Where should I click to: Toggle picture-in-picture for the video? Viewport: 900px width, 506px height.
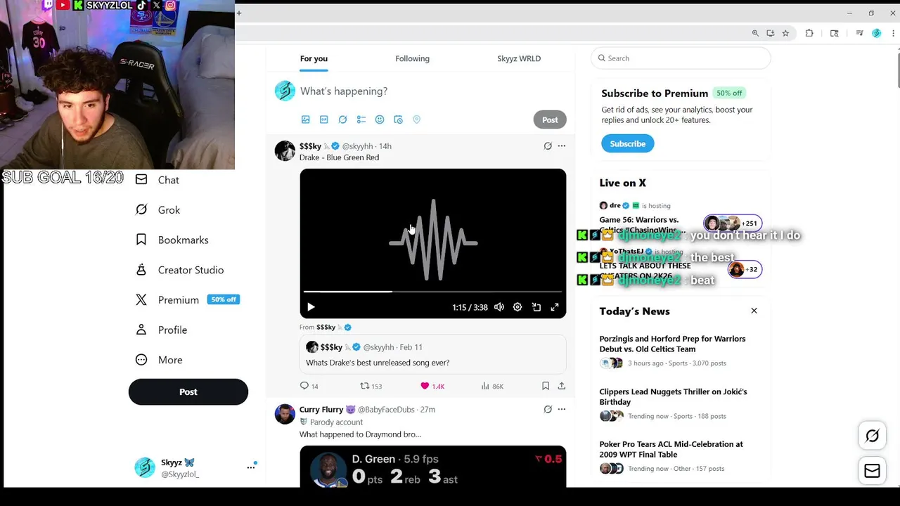536,307
